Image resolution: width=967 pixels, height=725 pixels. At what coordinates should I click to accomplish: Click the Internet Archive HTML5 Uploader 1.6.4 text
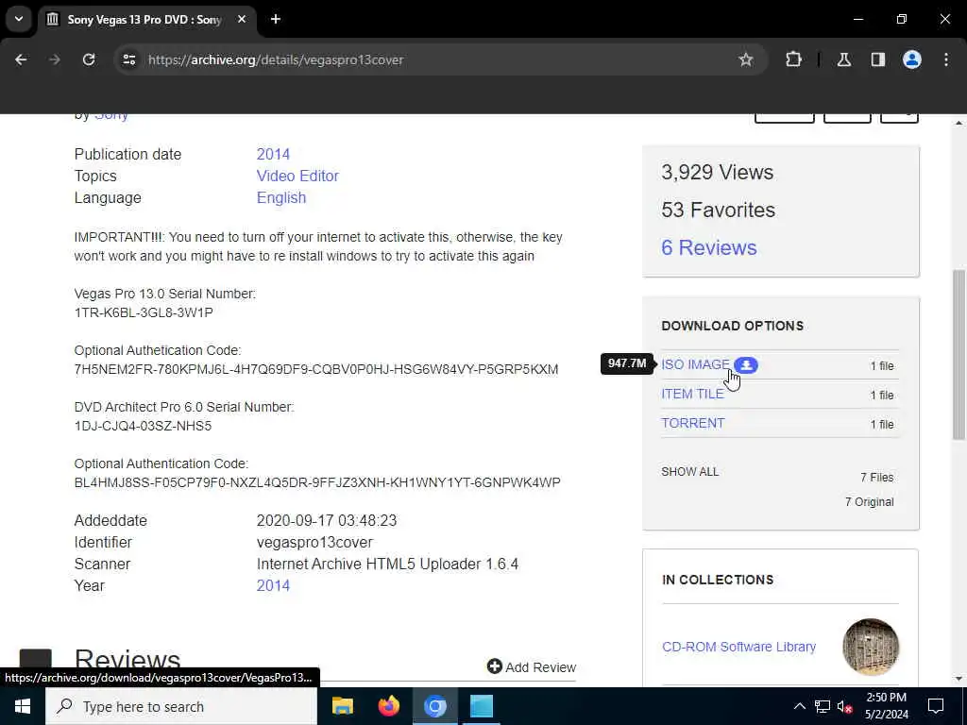(387, 565)
